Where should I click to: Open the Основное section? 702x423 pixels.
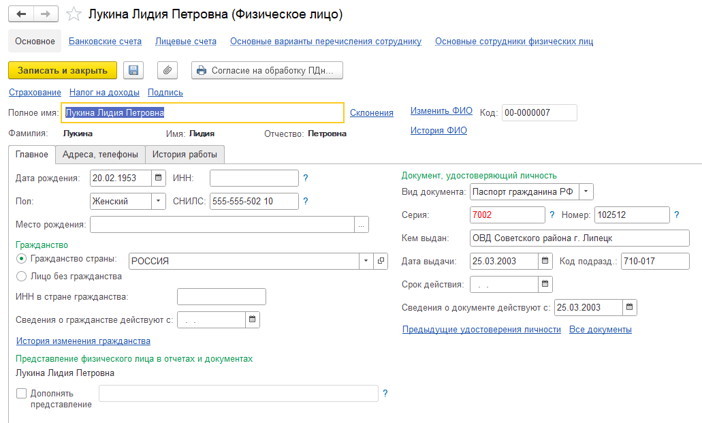[x=35, y=42]
